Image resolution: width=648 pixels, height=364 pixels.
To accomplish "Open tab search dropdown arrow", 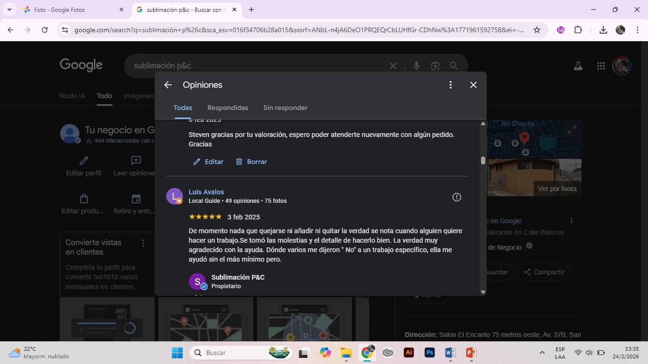I will point(9,9).
